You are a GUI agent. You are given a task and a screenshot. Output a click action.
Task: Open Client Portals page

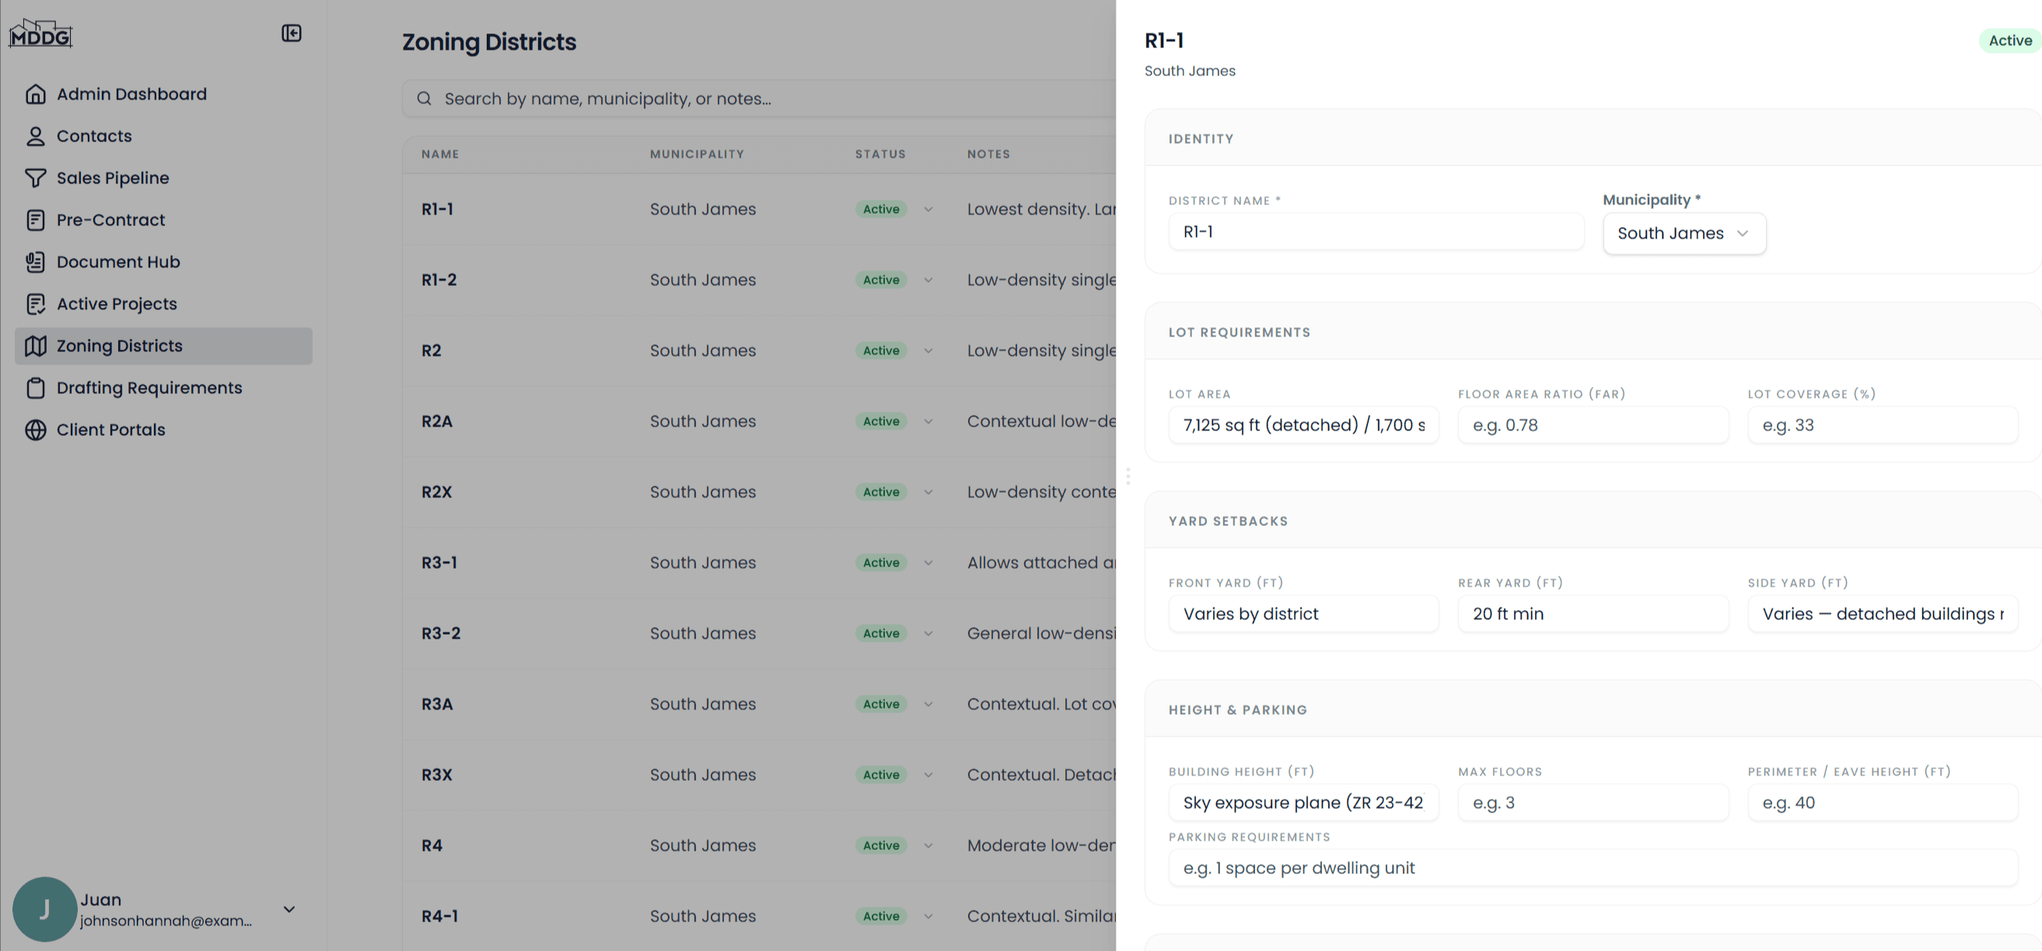[163, 430]
